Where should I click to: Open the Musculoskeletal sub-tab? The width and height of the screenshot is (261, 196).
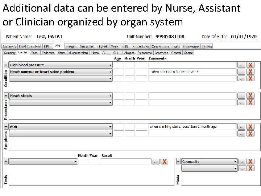click(x=78, y=53)
